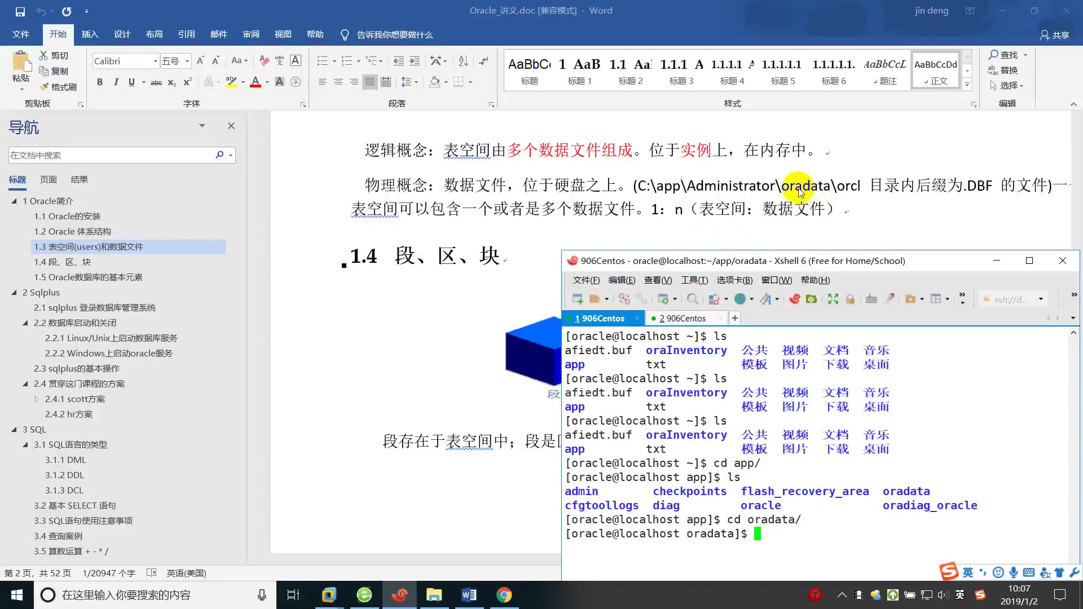
Task: Click the text highlight color icon
Action: coord(231,82)
